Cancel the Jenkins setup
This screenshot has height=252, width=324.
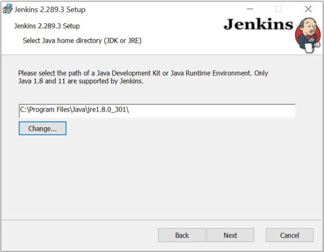click(x=289, y=235)
